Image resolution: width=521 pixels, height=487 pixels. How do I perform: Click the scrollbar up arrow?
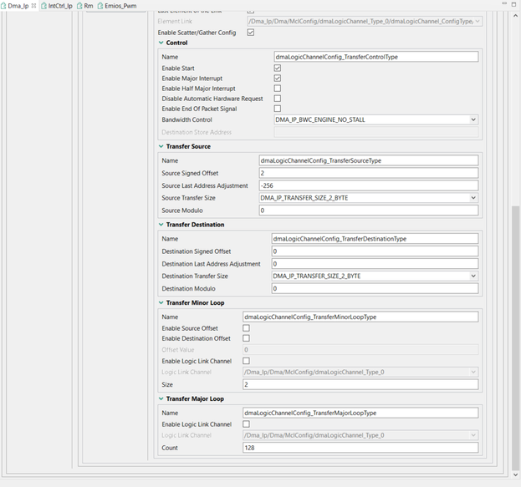pyautogui.click(x=515, y=15)
